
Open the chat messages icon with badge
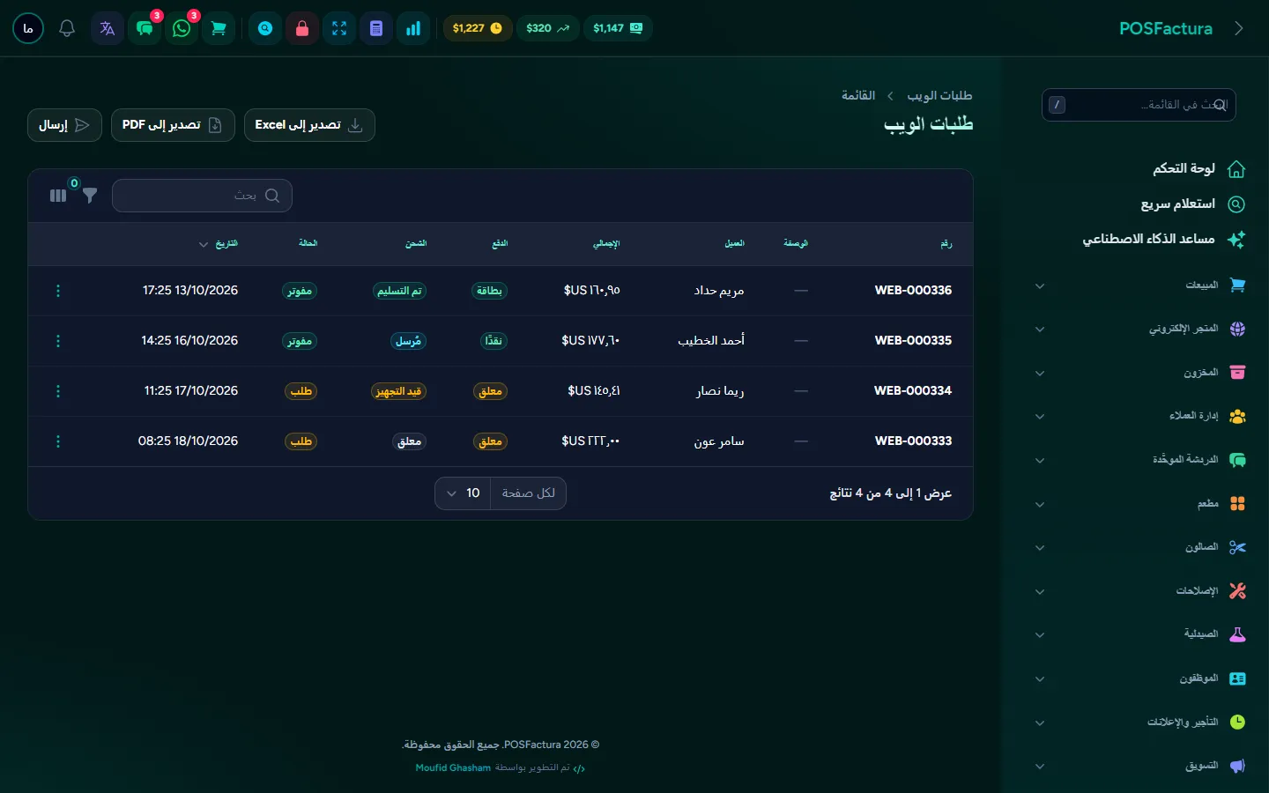click(145, 28)
